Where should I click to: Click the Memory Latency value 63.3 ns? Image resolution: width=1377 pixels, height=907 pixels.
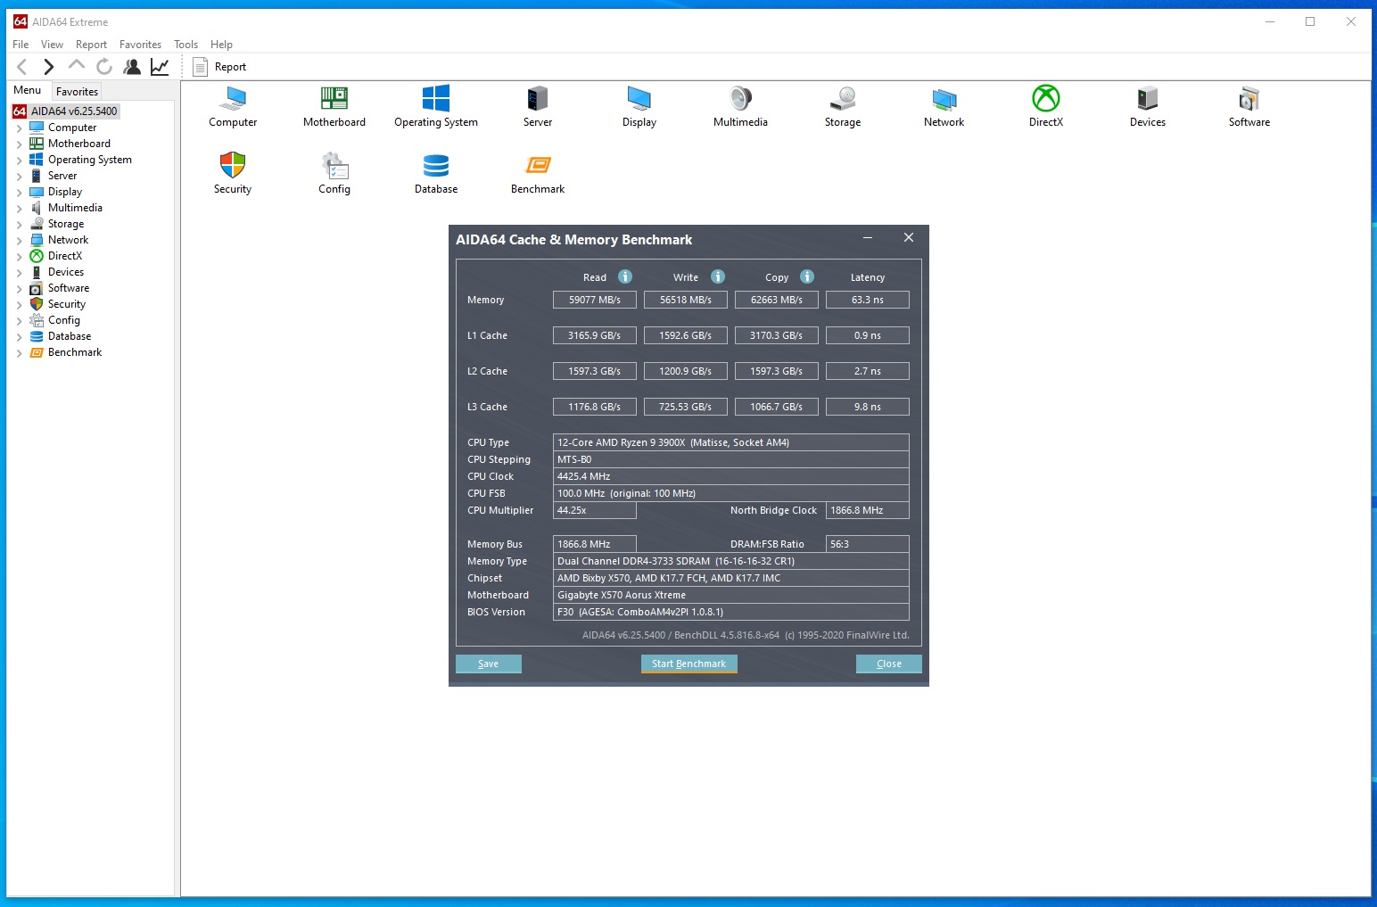click(868, 300)
